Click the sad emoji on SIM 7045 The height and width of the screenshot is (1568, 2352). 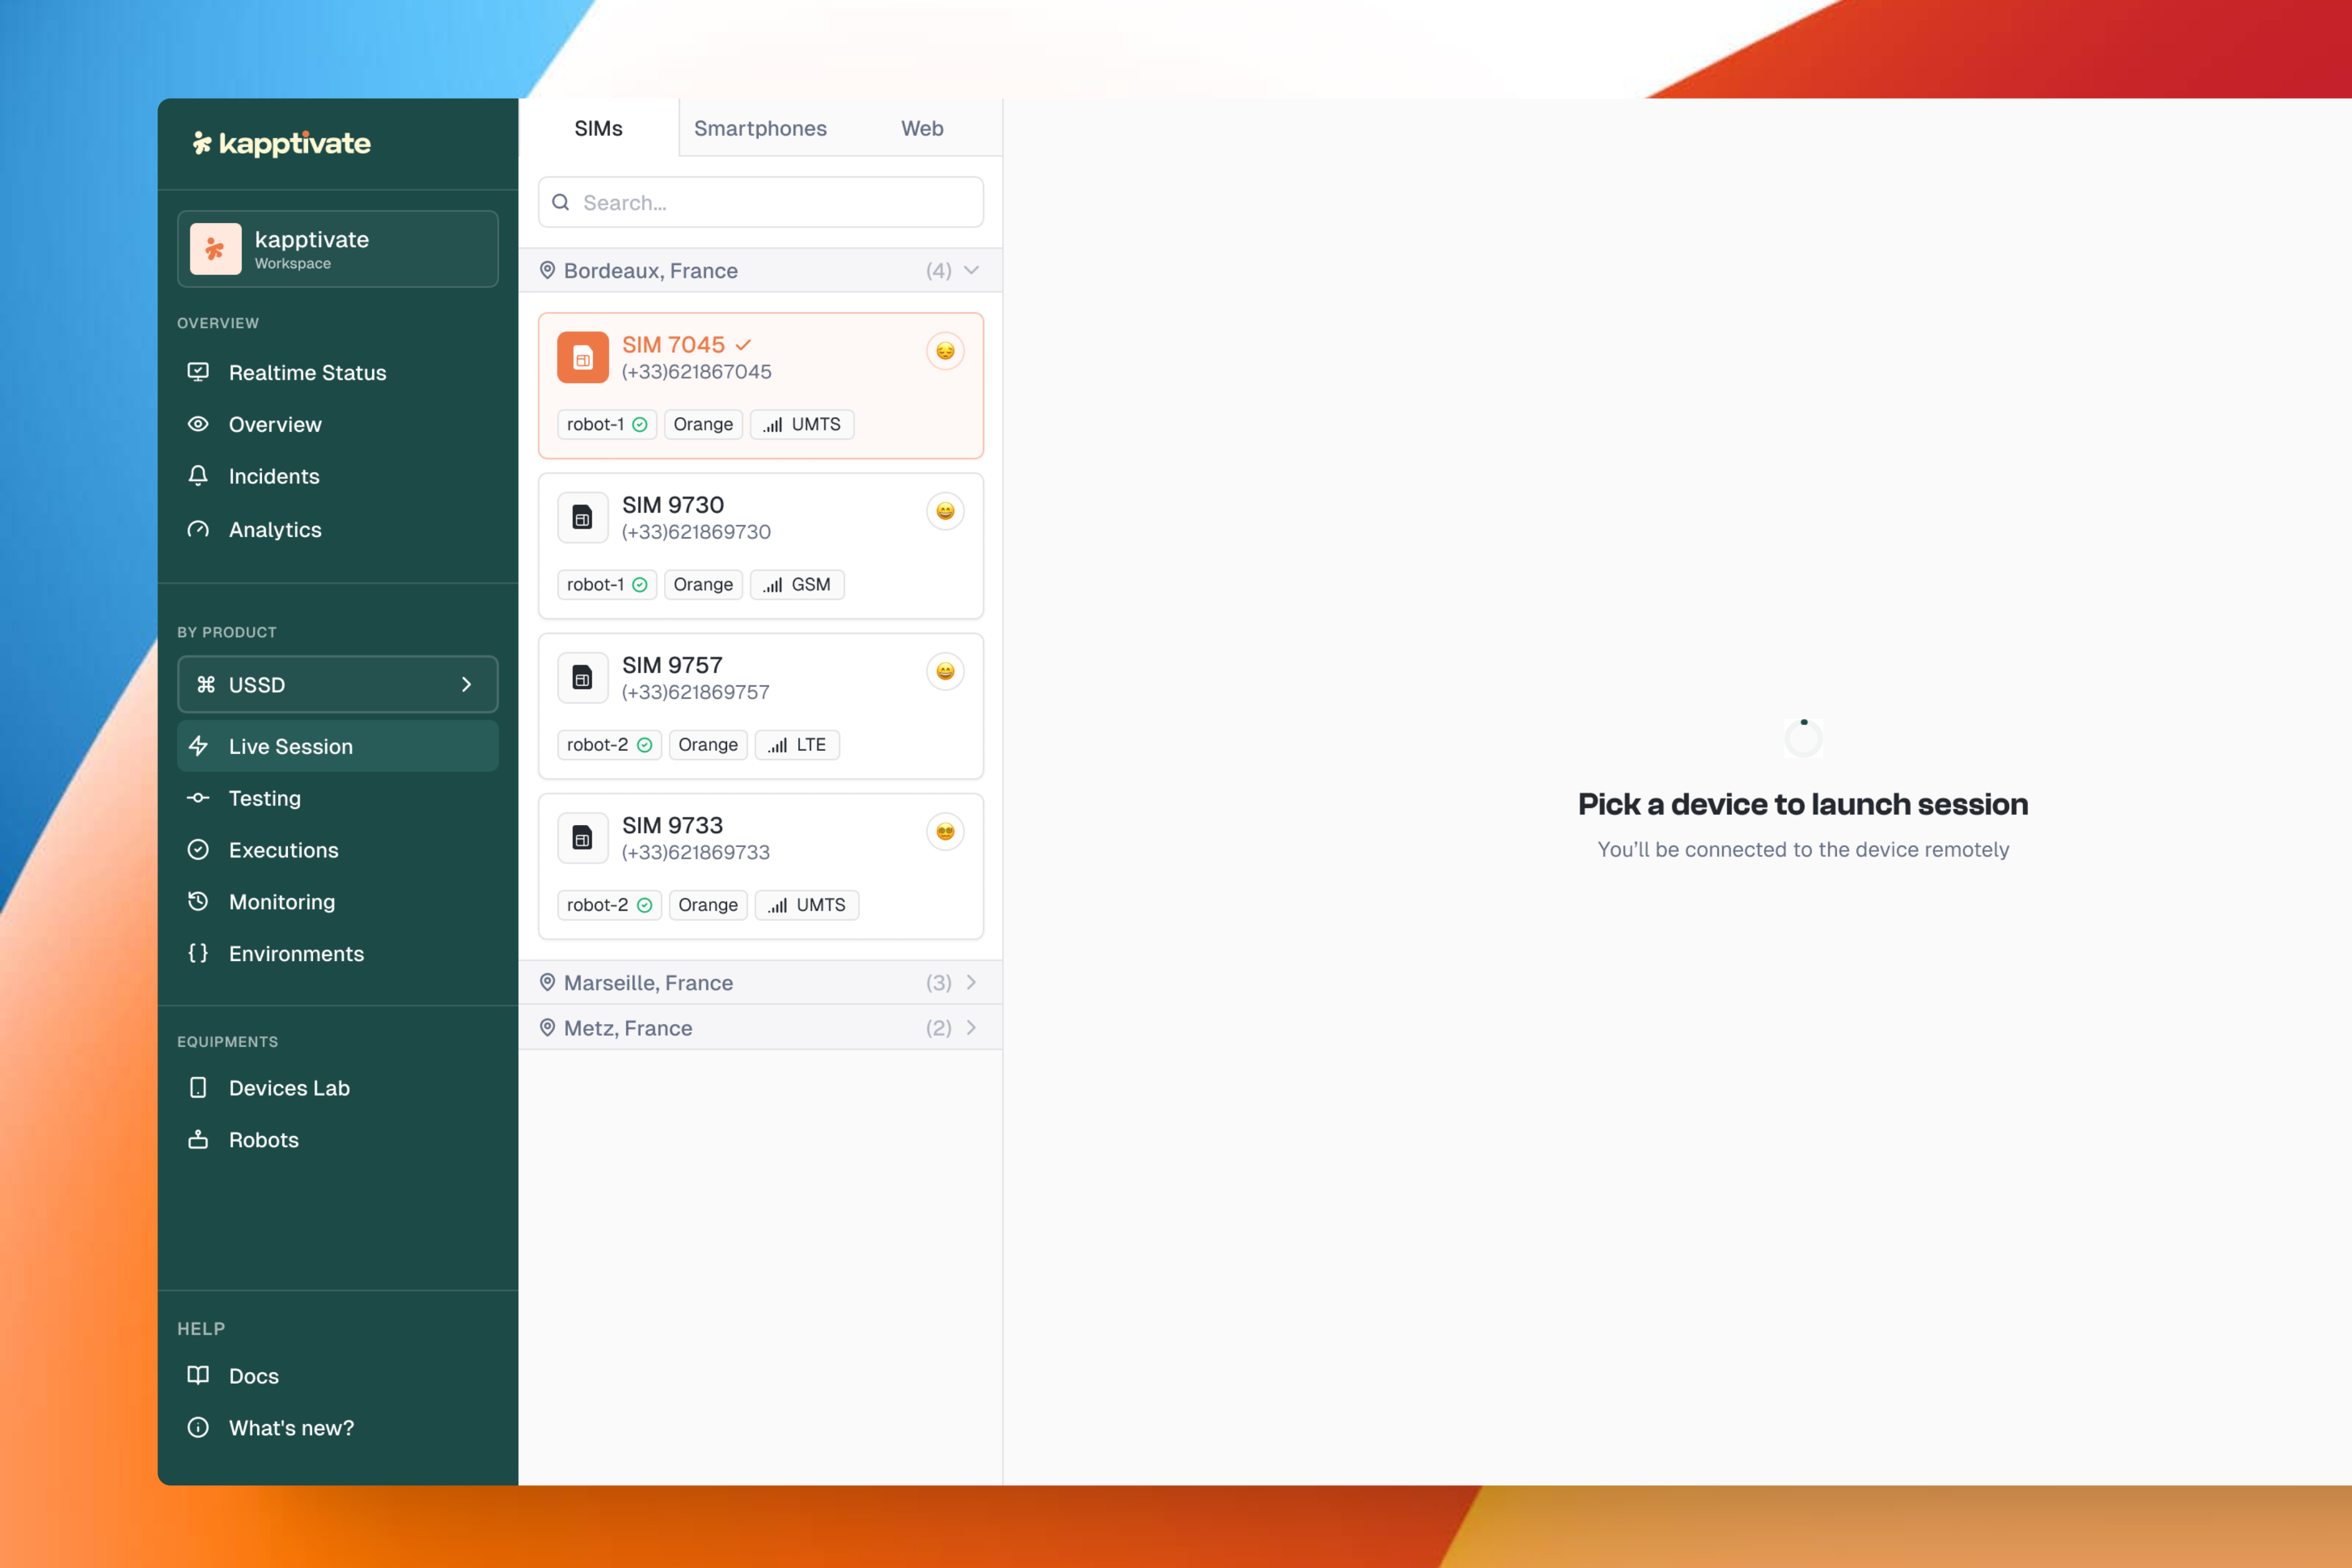944,351
